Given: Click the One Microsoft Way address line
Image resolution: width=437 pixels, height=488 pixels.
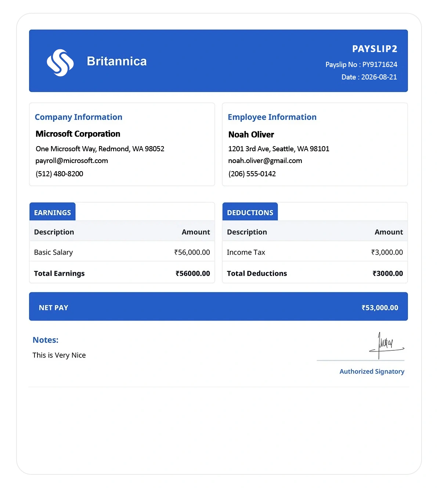Looking at the screenshot, I should tap(100, 149).
